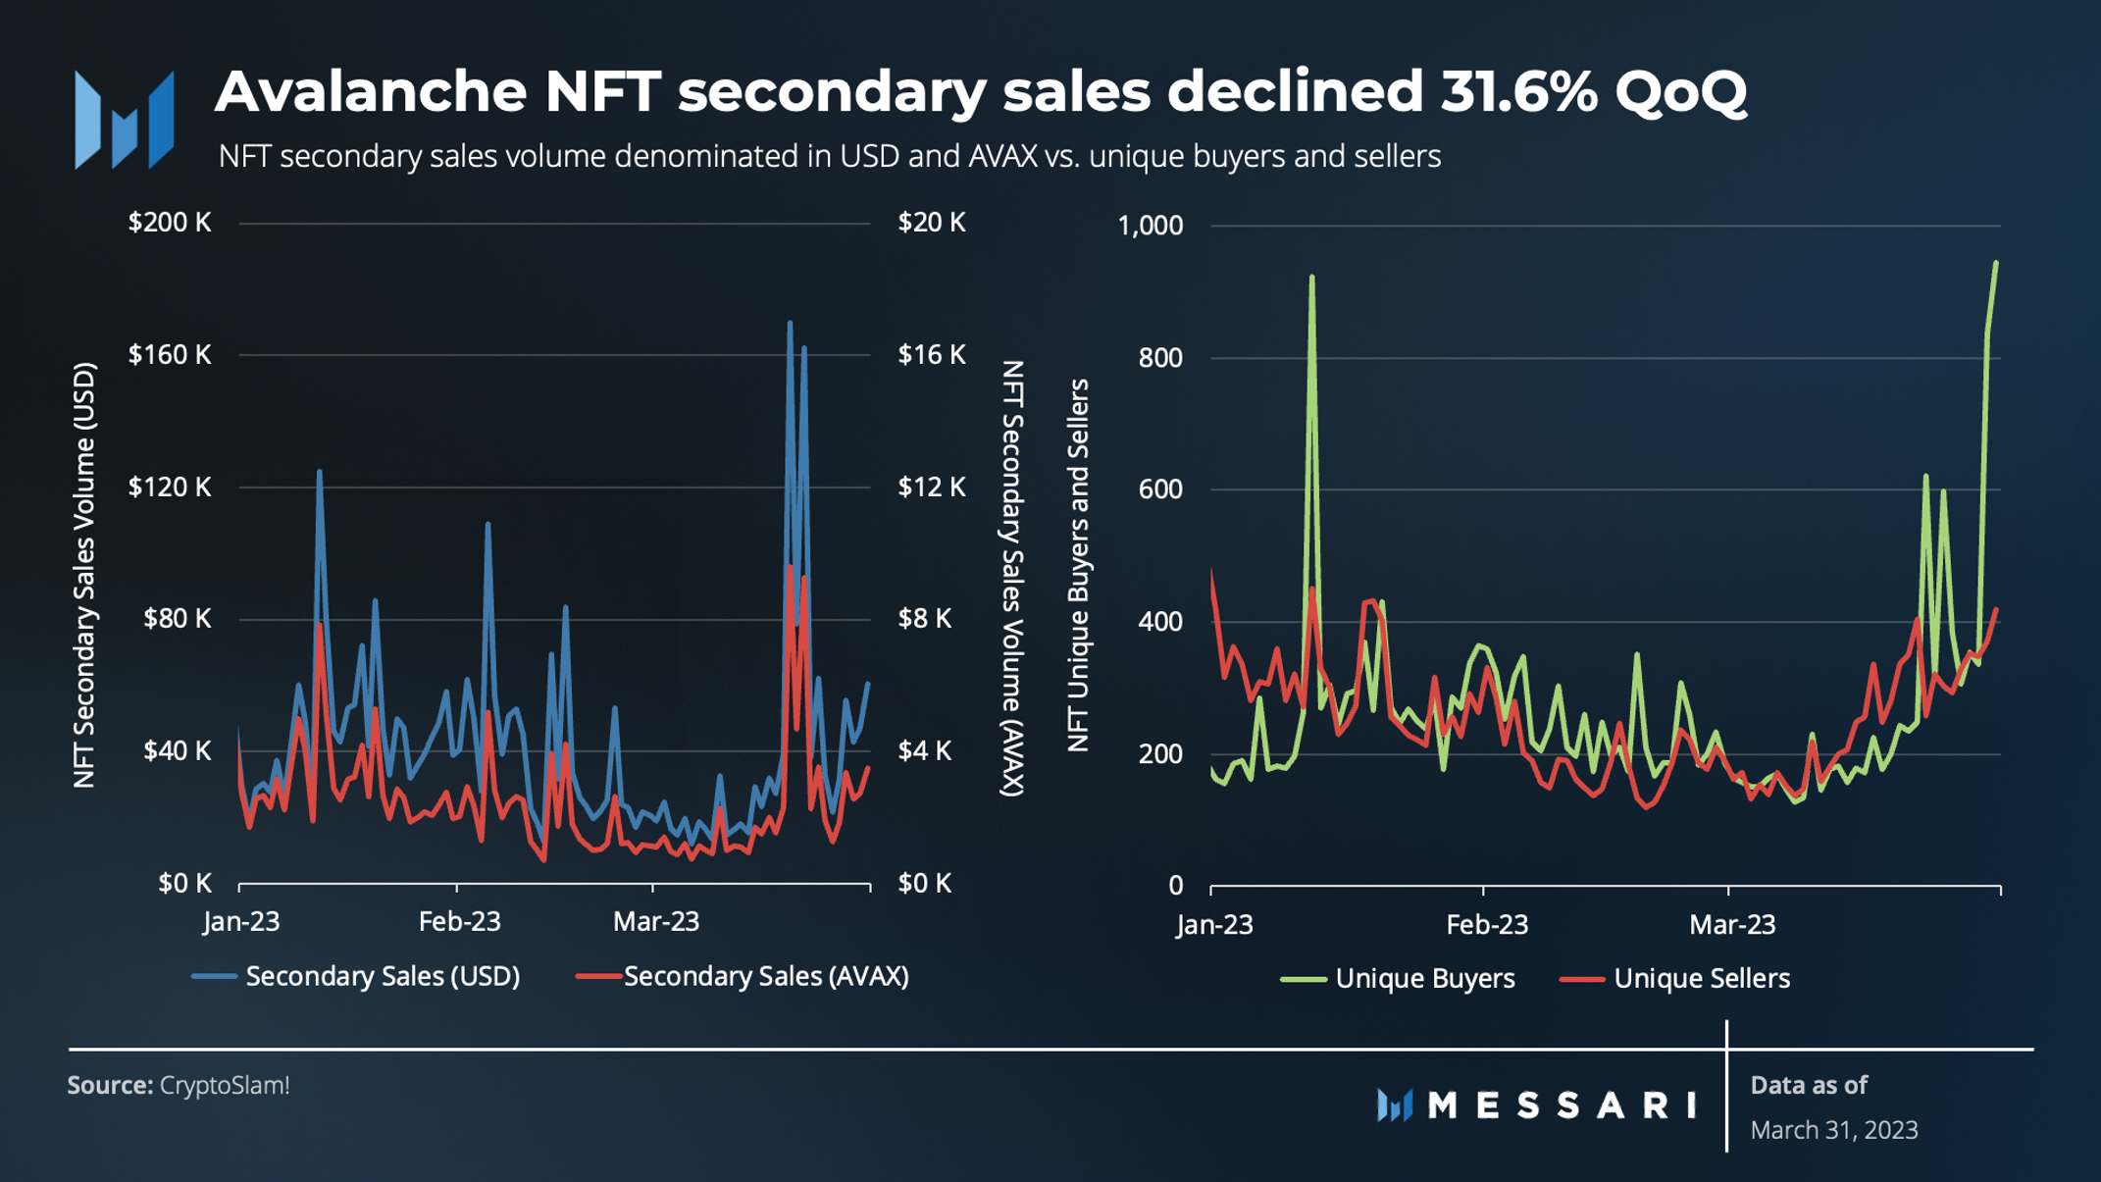This screenshot has height=1182, width=2101.
Task: Toggle the Unique Buyers legend entry
Action: (1398, 978)
